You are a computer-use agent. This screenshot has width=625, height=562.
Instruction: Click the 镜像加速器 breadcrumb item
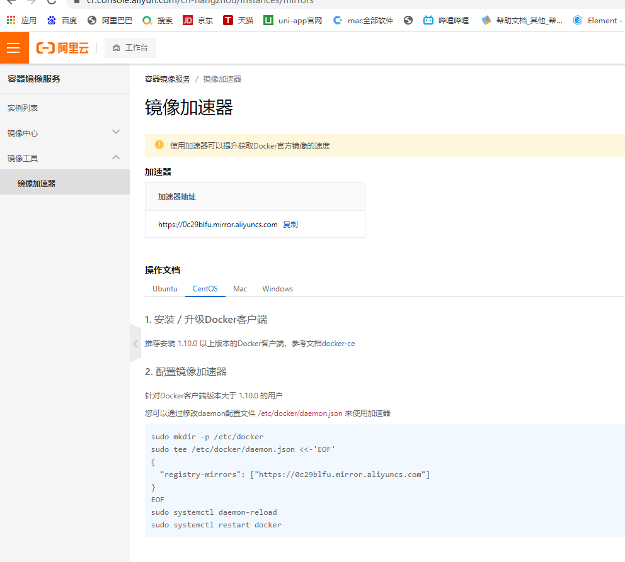click(x=222, y=79)
